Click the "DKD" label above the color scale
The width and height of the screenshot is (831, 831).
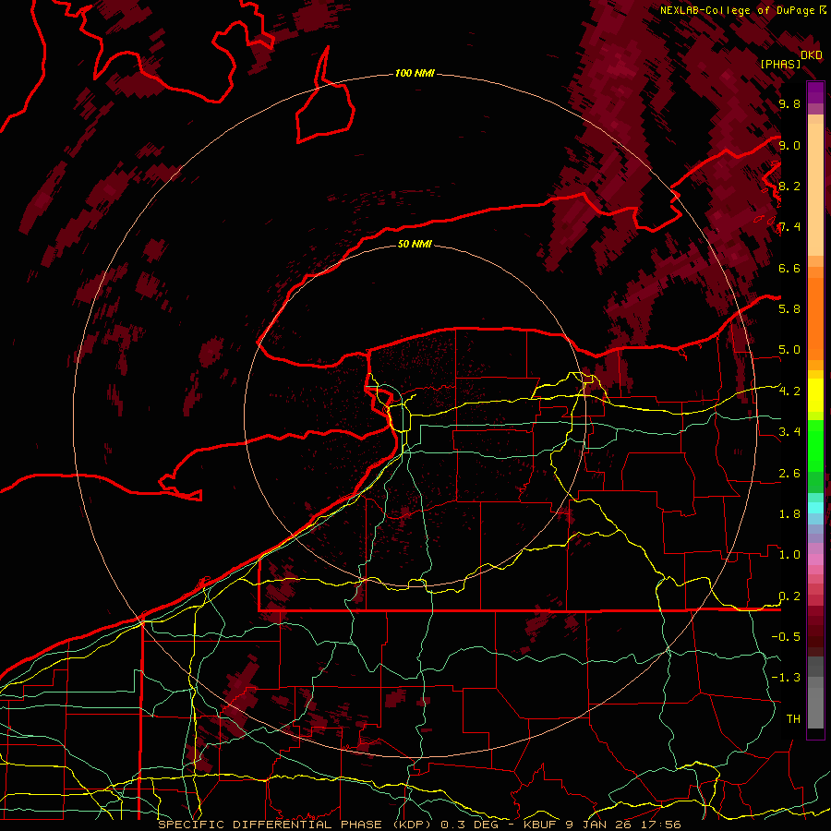point(812,55)
